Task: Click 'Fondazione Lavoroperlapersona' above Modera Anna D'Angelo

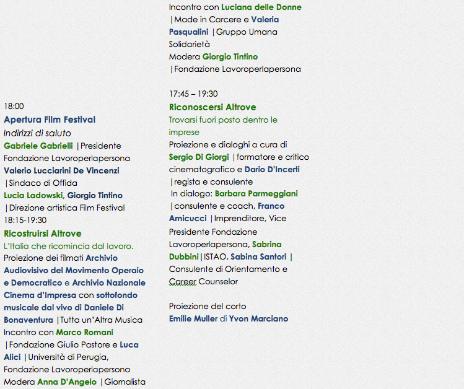Action: tap(67, 370)
